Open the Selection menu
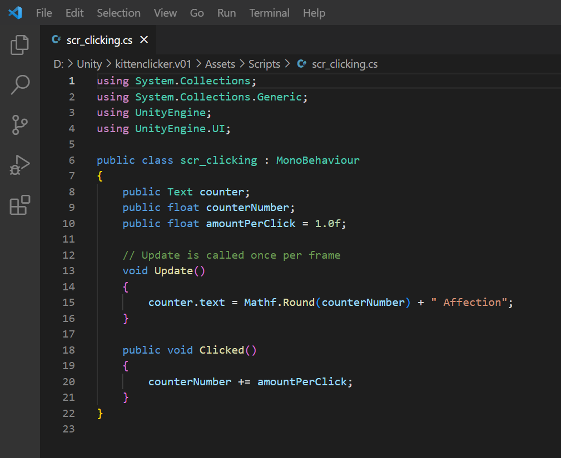This screenshot has width=561, height=458. [118, 13]
